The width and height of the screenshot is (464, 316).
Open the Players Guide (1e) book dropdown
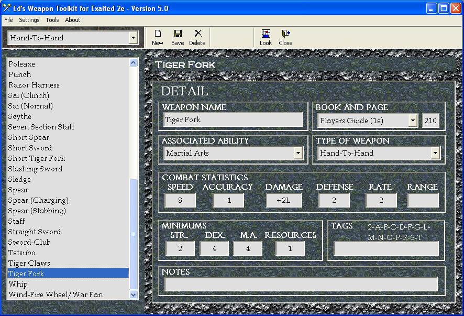point(413,121)
